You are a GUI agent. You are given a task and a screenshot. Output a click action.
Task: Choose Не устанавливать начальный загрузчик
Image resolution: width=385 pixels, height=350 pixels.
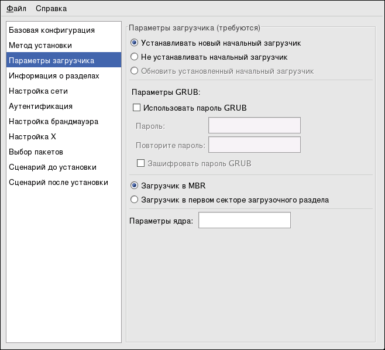(x=135, y=57)
